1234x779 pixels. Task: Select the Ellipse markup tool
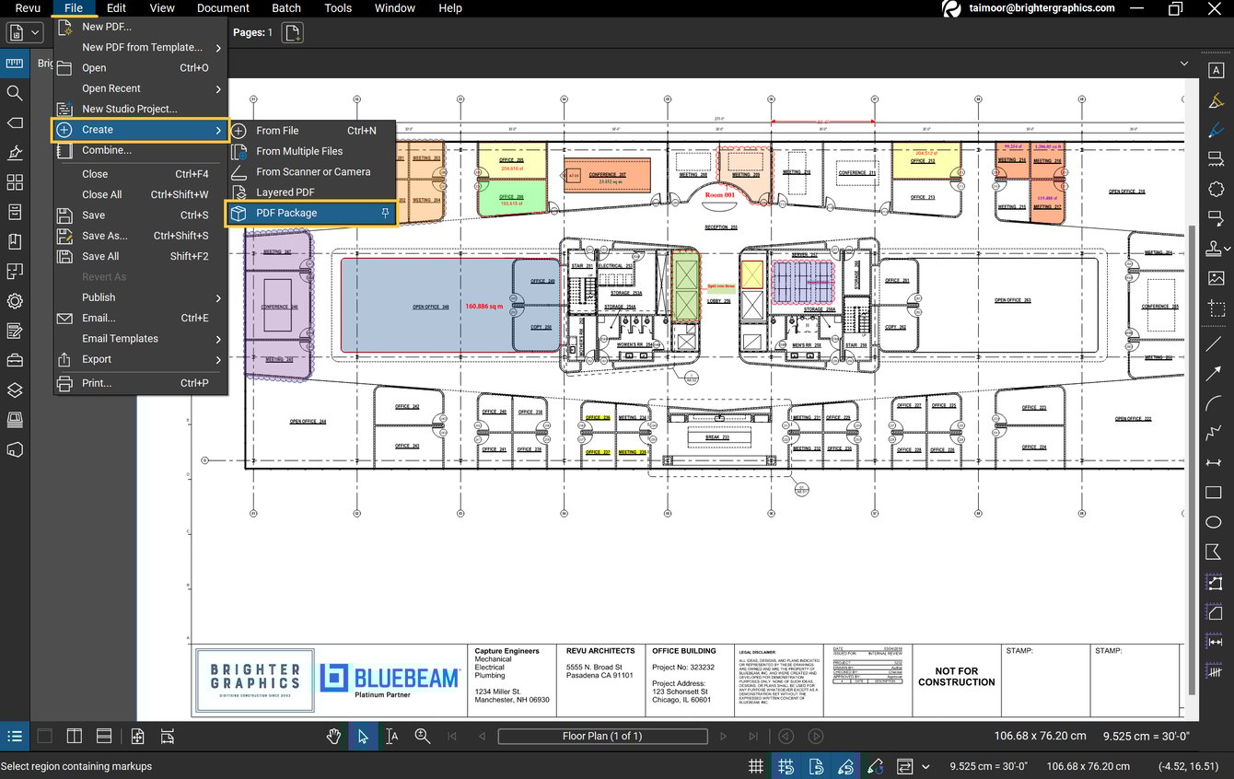point(1216,522)
